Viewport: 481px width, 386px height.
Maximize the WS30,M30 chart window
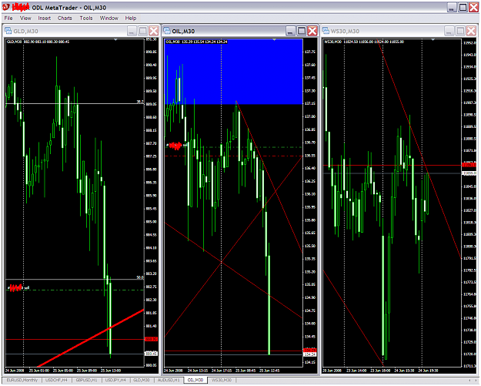click(460, 31)
